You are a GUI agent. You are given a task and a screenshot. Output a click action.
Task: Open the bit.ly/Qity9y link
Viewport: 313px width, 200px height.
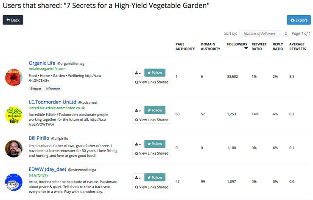tap(38, 175)
